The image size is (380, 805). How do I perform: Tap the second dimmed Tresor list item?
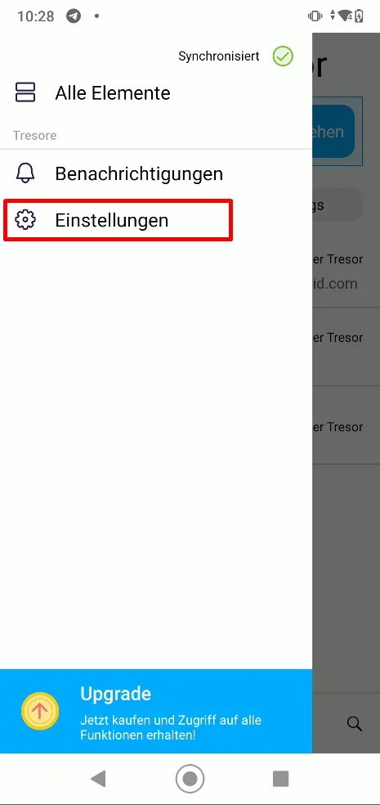click(346, 347)
